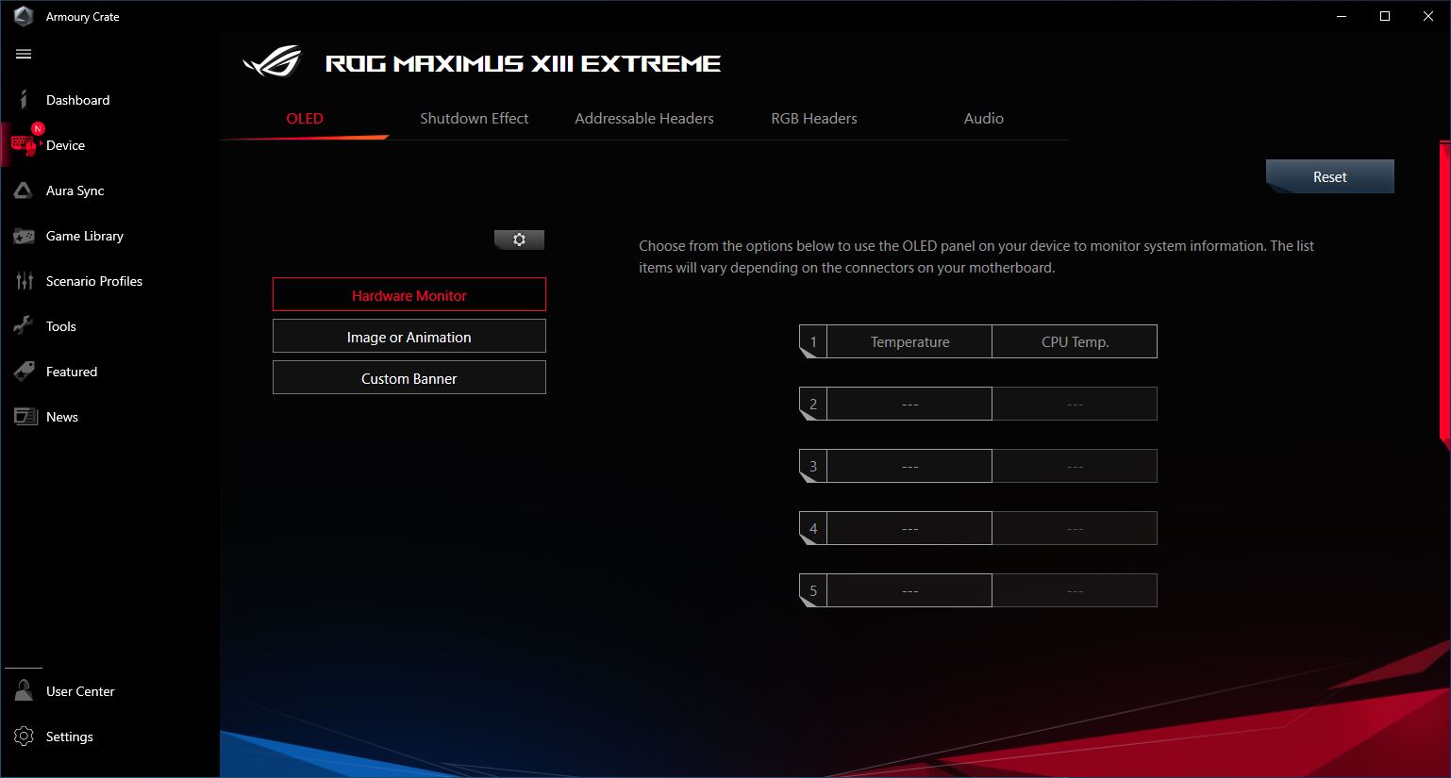Screen dimensions: 1451x778
Task: Click the Device label in sidebar
Action: pyautogui.click(x=65, y=145)
